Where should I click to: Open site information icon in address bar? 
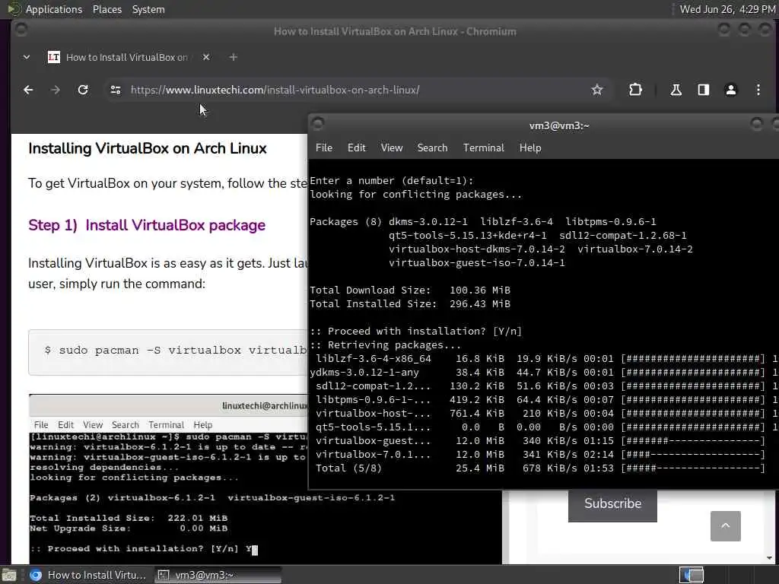click(x=116, y=90)
